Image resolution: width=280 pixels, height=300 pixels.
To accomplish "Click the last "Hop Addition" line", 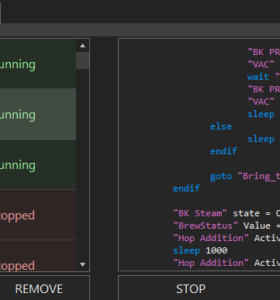I will tap(226, 263).
